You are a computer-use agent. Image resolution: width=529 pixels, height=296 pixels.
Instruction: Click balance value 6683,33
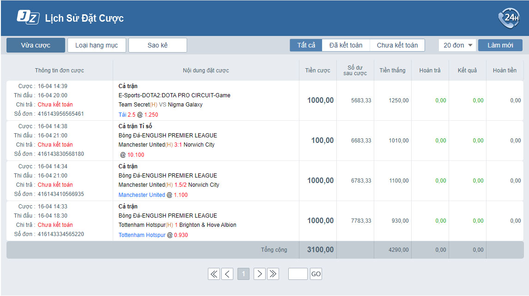tap(361, 141)
